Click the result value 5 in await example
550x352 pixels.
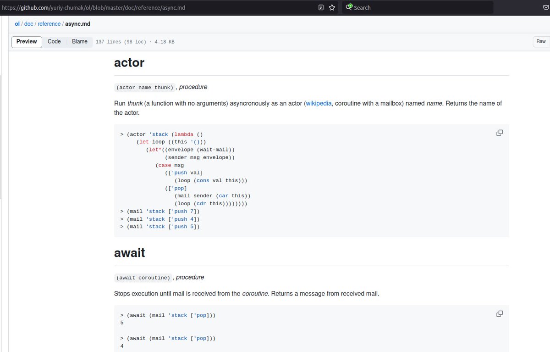(122, 323)
